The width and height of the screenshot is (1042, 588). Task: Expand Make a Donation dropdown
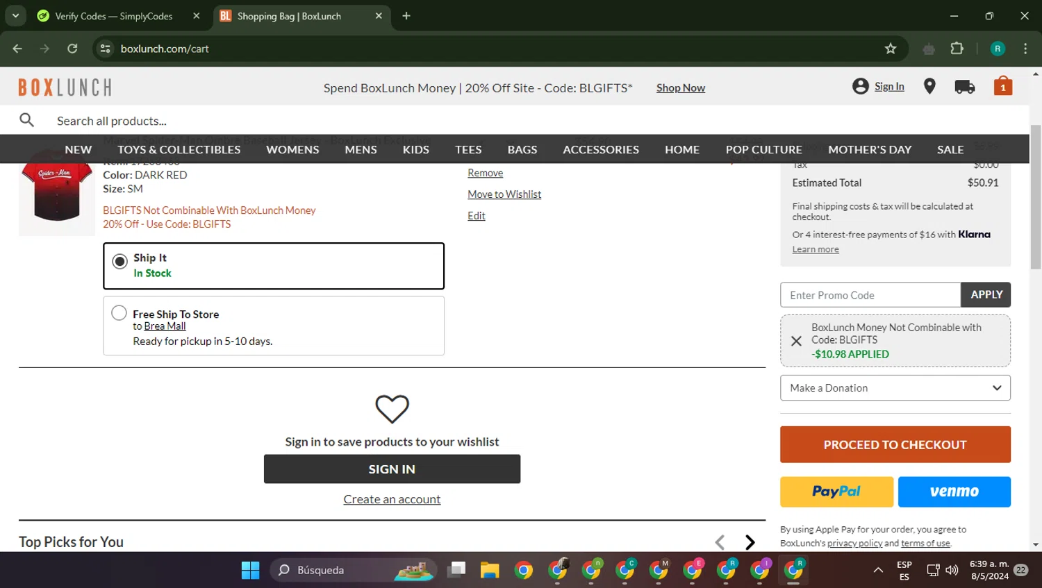pos(895,388)
